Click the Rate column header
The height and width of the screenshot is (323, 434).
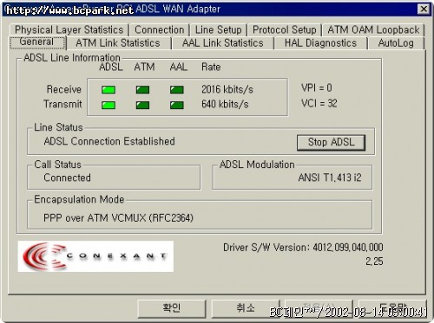pos(211,67)
